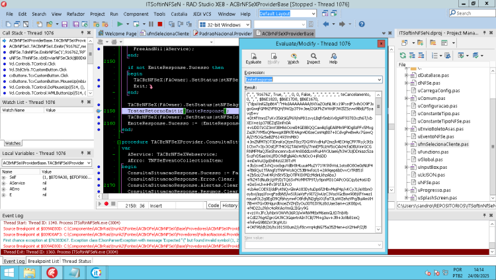The height and width of the screenshot is (280, 496).
Task: Open the Component menu
Action: (136, 14)
